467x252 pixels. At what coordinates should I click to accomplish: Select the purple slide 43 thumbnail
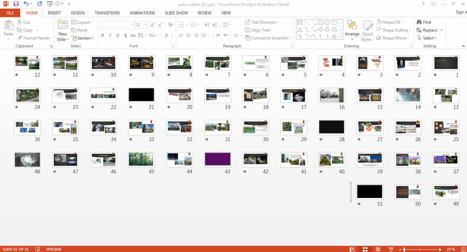[218, 159]
